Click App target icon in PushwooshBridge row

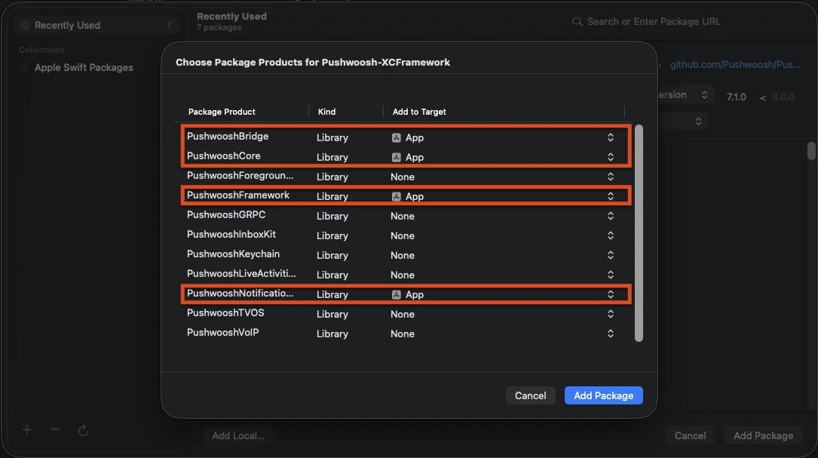397,138
